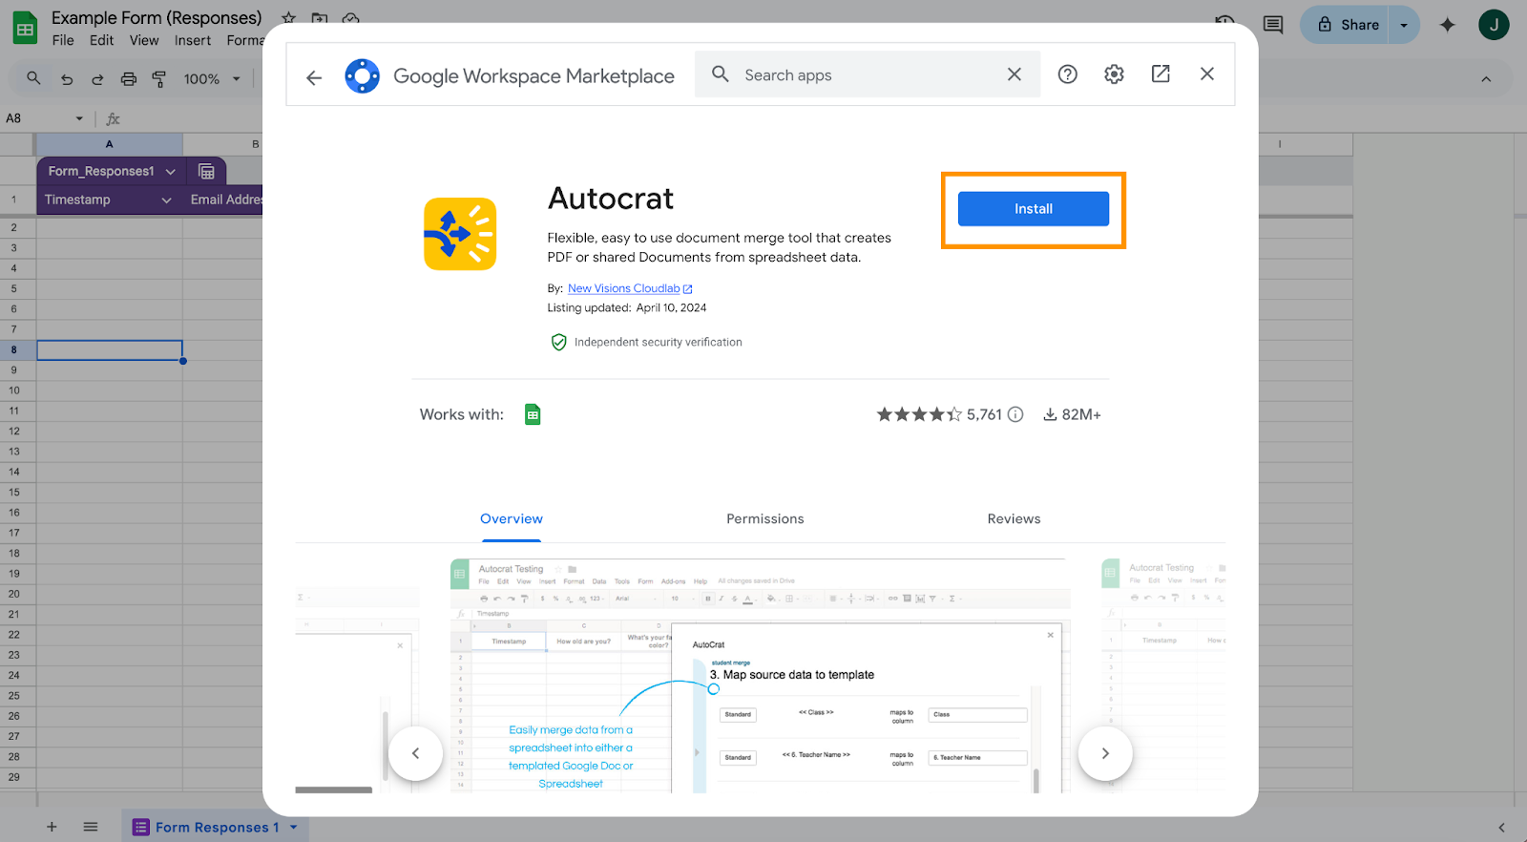The width and height of the screenshot is (1527, 842).
Task: Click the Paint format icon
Action: point(159,79)
